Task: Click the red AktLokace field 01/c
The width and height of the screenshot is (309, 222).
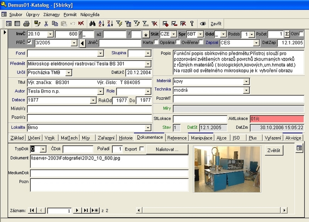Action: tap(277, 119)
